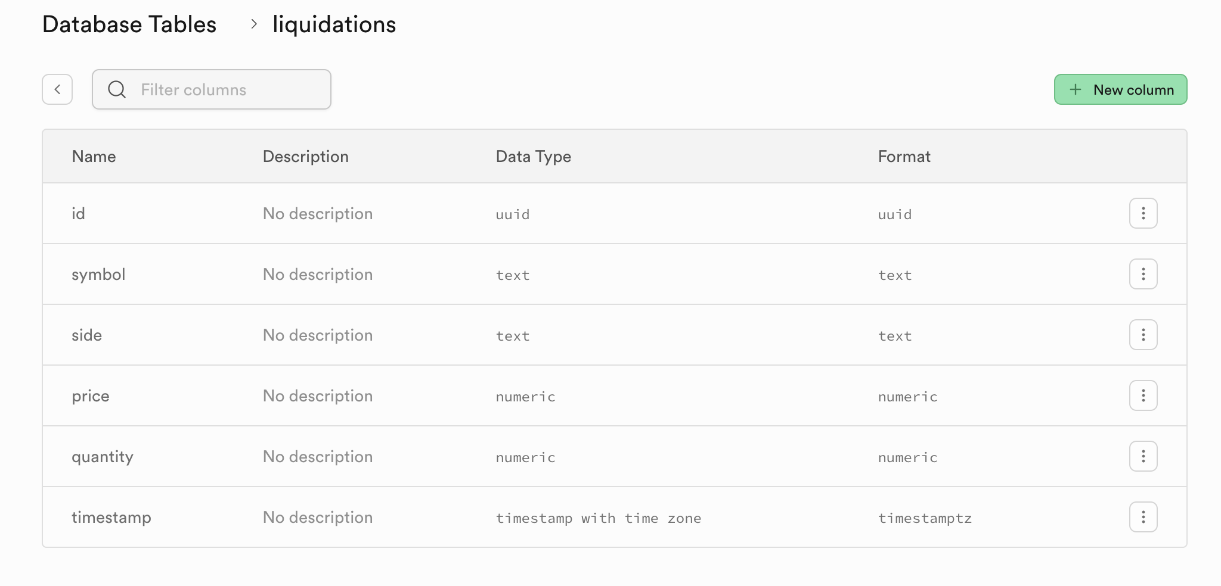The width and height of the screenshot is (1221, 586).
Task: Open the three-dot menu for id column
Action: pyautogui.click(x=1143, y=213)
